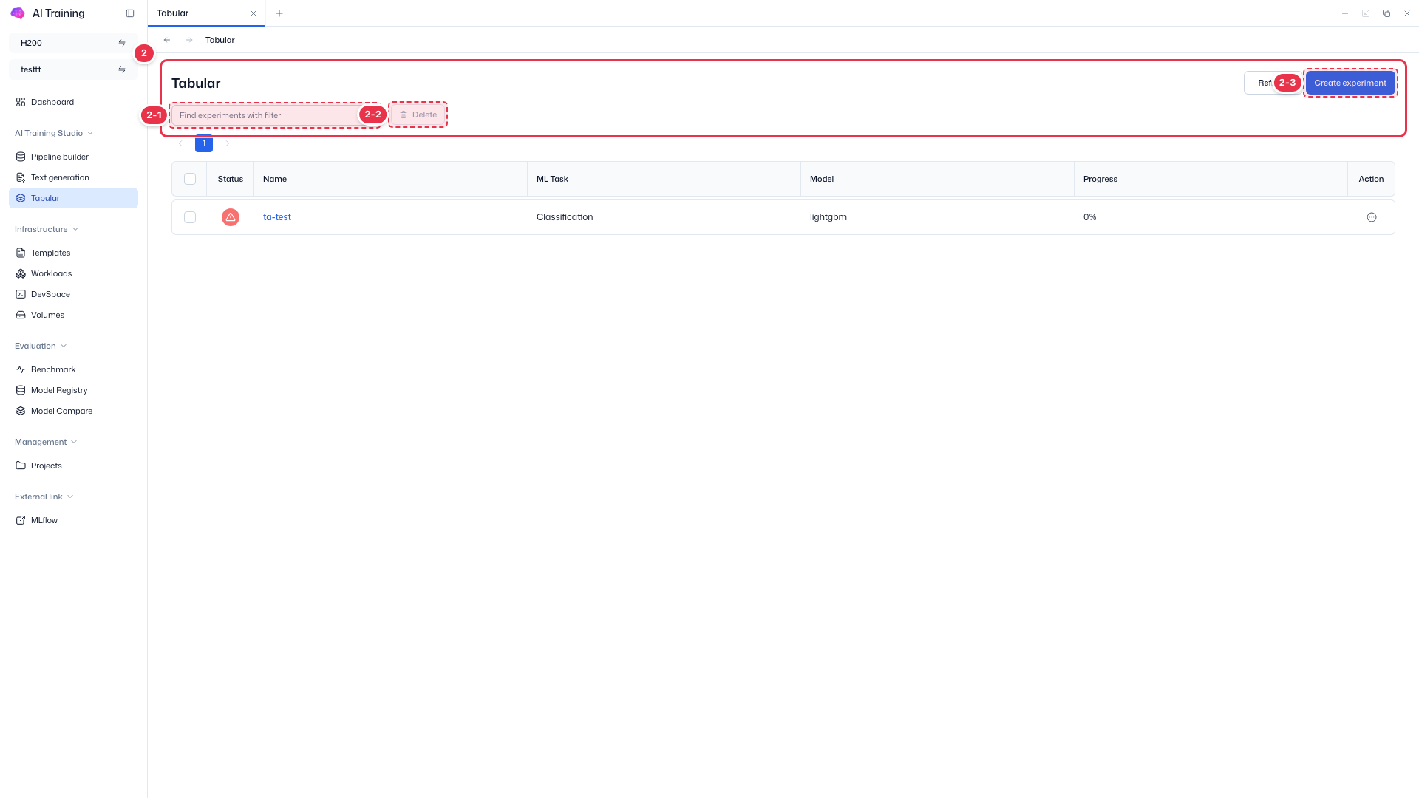Open DevSpace page
1419x798 pixels.
click(73, 294)
